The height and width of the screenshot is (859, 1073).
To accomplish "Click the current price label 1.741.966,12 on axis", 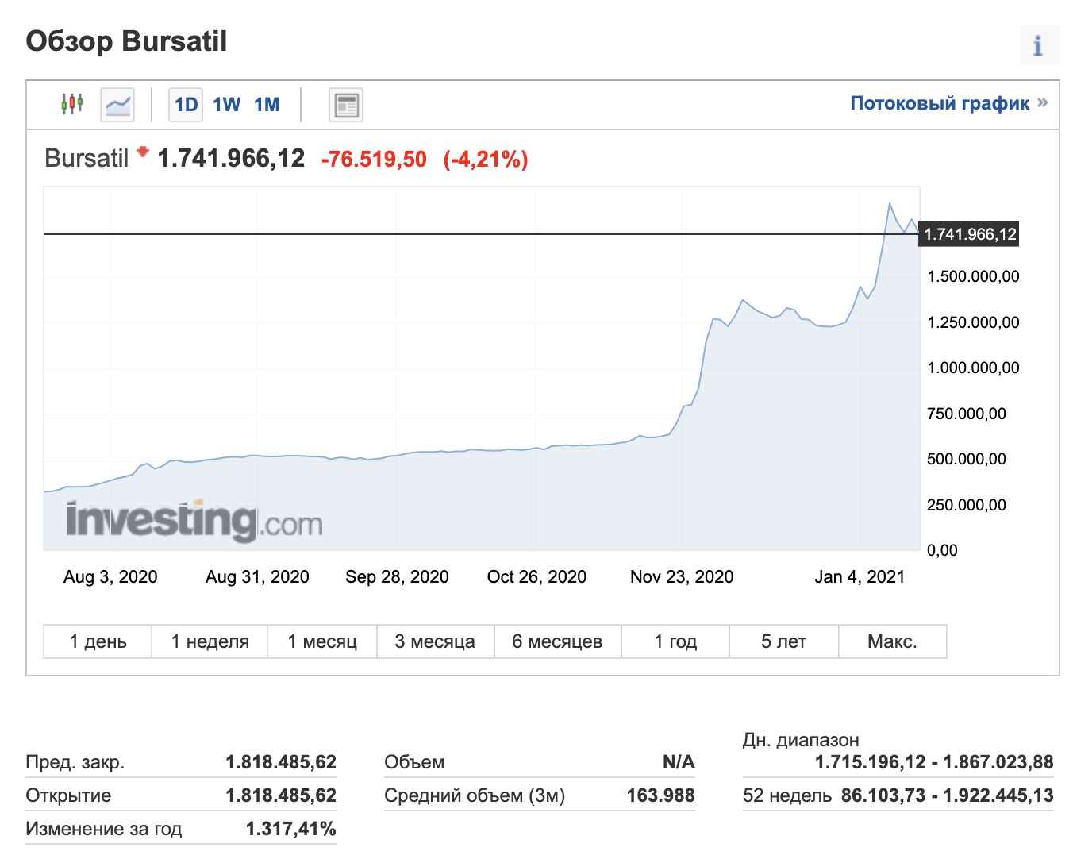I will point(969,234).
